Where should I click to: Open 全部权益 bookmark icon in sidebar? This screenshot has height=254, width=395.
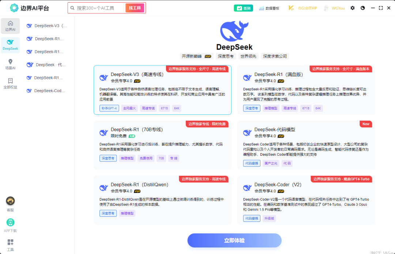tap(10, 81)
